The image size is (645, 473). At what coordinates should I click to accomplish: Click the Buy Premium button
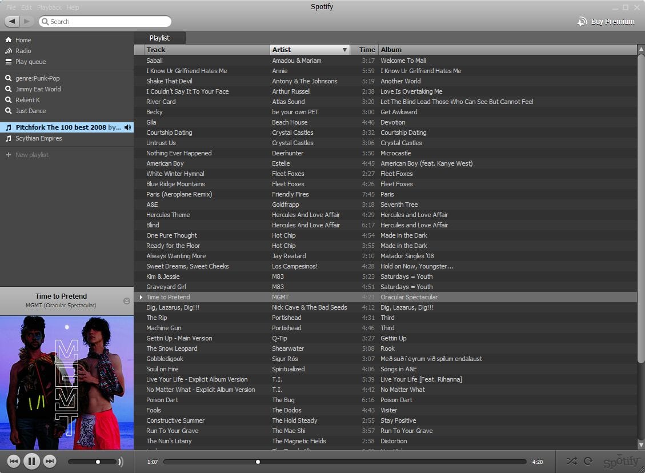click(606, 22)
